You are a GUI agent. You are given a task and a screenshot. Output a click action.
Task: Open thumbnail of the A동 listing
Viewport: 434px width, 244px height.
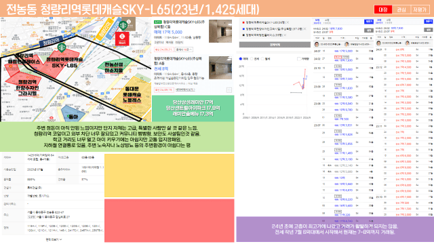tap(220, 68)
